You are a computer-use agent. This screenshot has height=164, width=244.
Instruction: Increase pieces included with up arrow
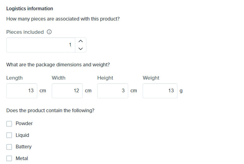tap(80, 41)
